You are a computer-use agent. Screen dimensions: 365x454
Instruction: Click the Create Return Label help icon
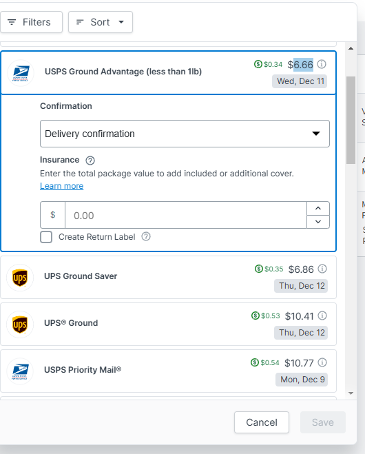coord(146,236)
